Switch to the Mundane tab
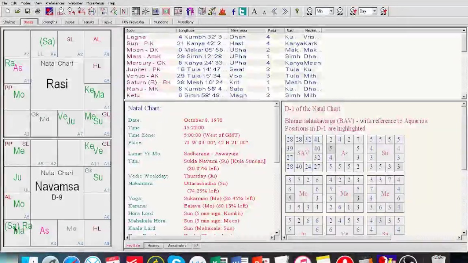The height and width of the screenshot is (263, 468). pyautogui.click(x=161, y=22)
